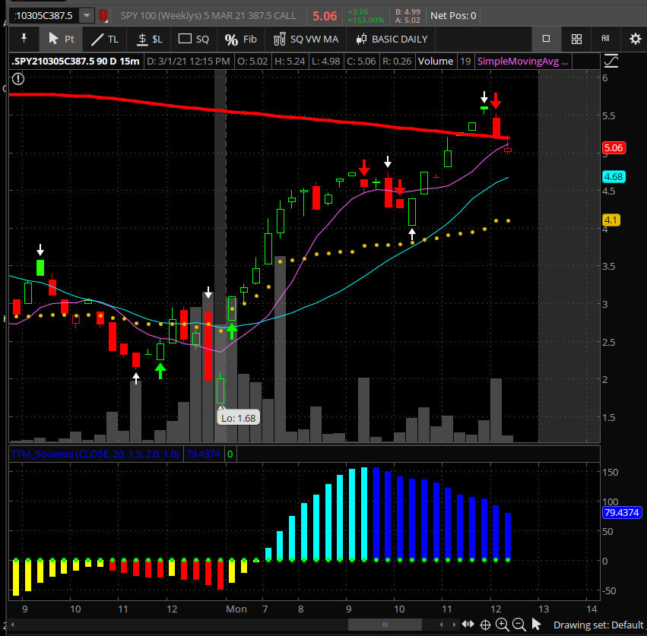Image resolution: width=647 pixels, height=636 pixels.
Task: Switch to single chart layout view
Action: 546,39
